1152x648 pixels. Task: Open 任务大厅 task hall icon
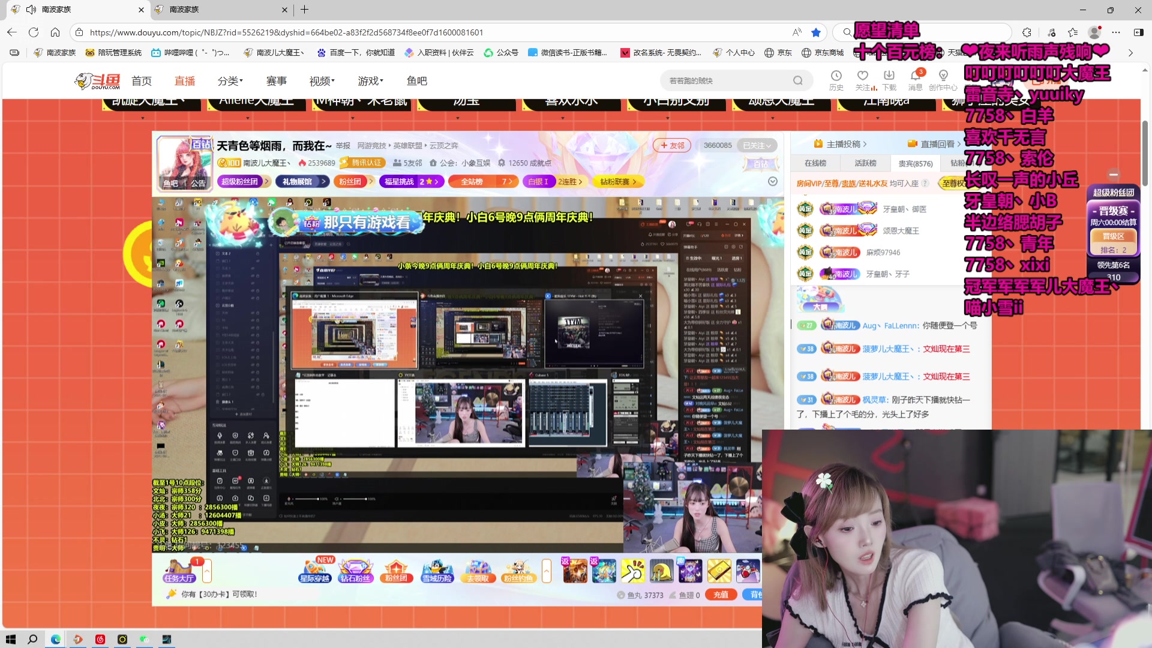click(x=179, y=571)
